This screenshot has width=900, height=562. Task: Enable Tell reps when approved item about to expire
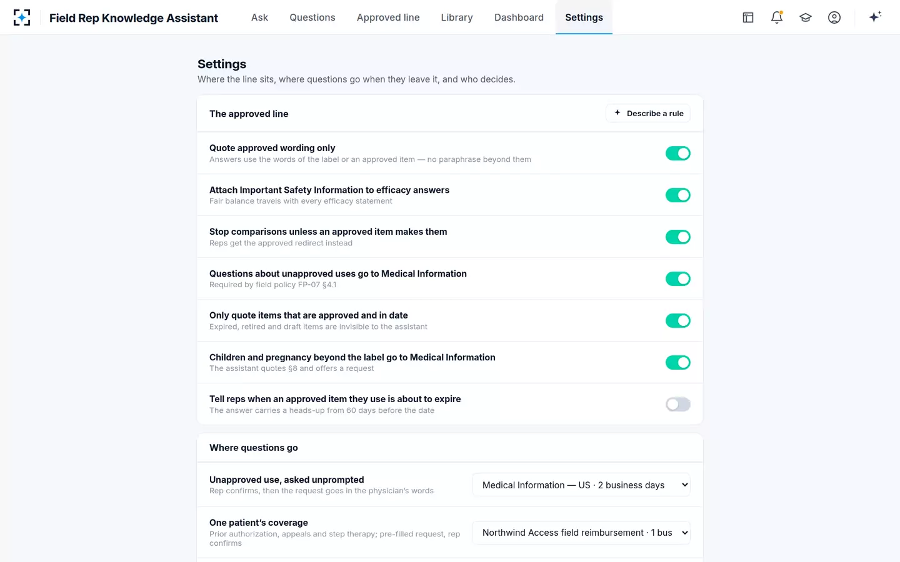point(678,405)
